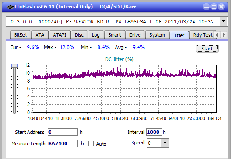Close the LtnFlash window
The image size is (231, 159).
[221, 7]
